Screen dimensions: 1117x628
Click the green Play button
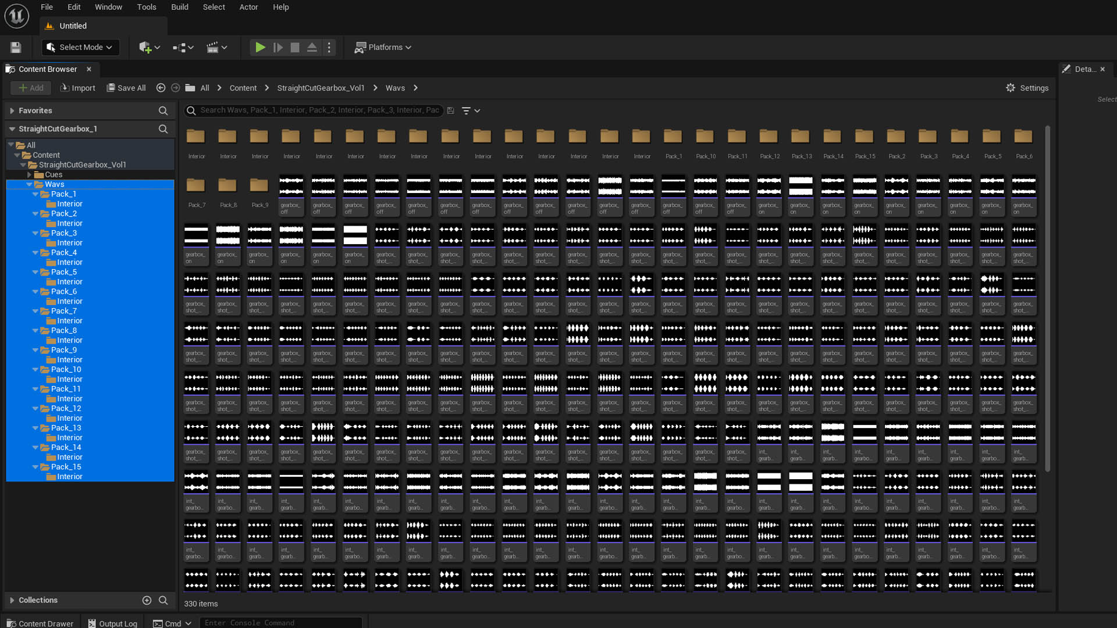pos(260,47)
